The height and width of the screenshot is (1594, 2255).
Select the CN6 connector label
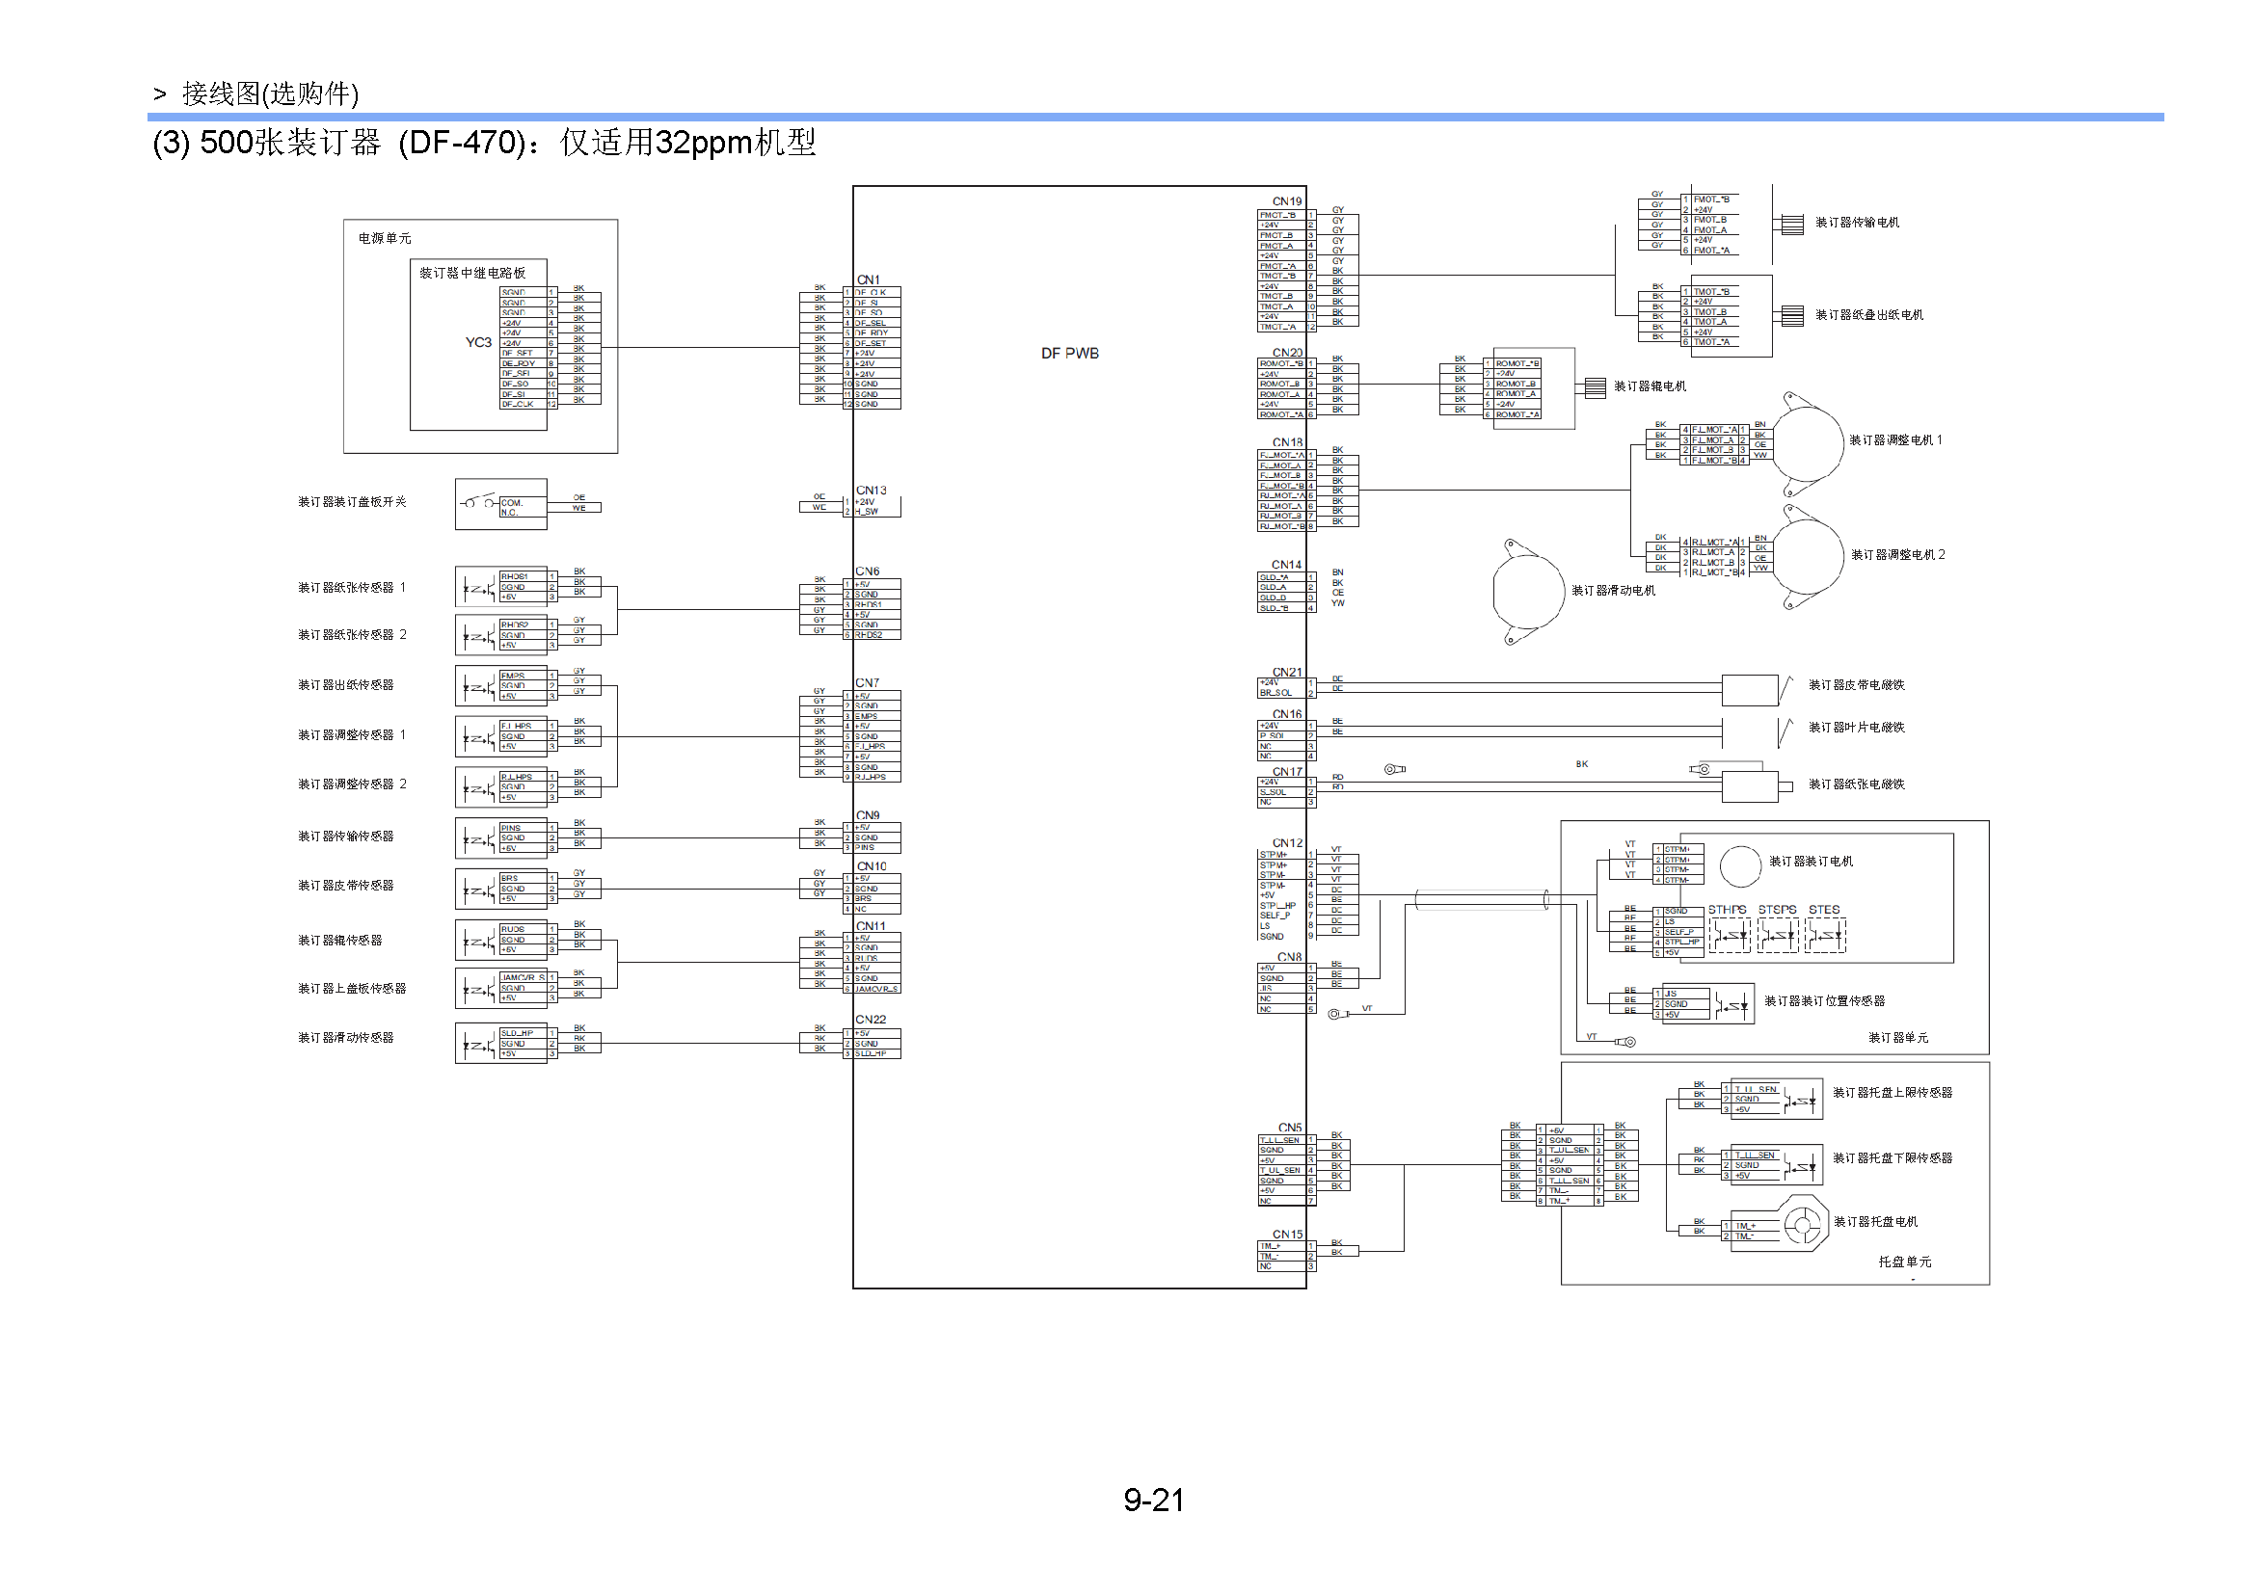pos(868,571)
